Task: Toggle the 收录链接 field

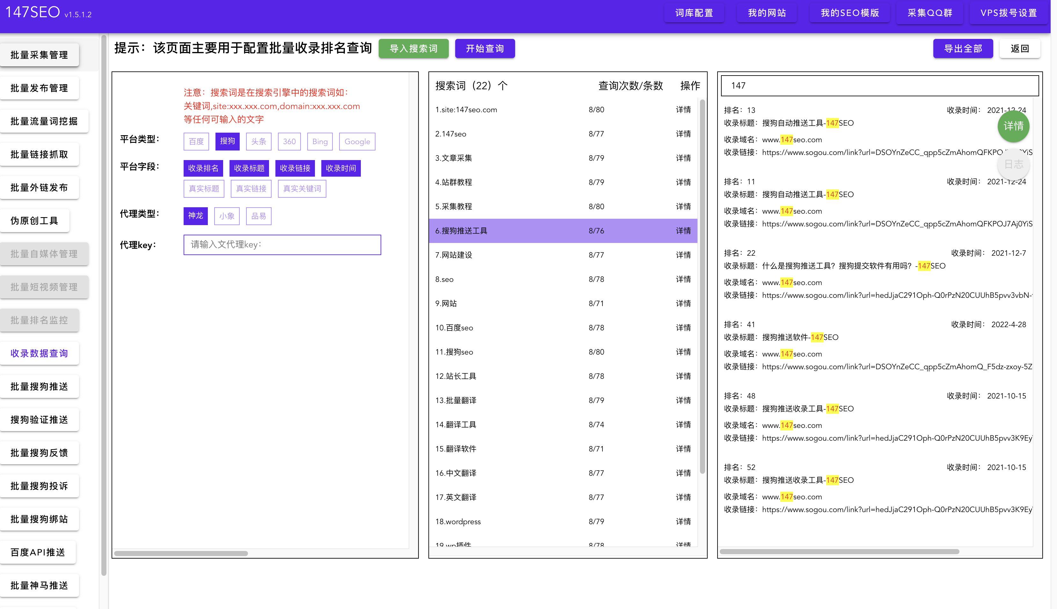Action: 295,168
